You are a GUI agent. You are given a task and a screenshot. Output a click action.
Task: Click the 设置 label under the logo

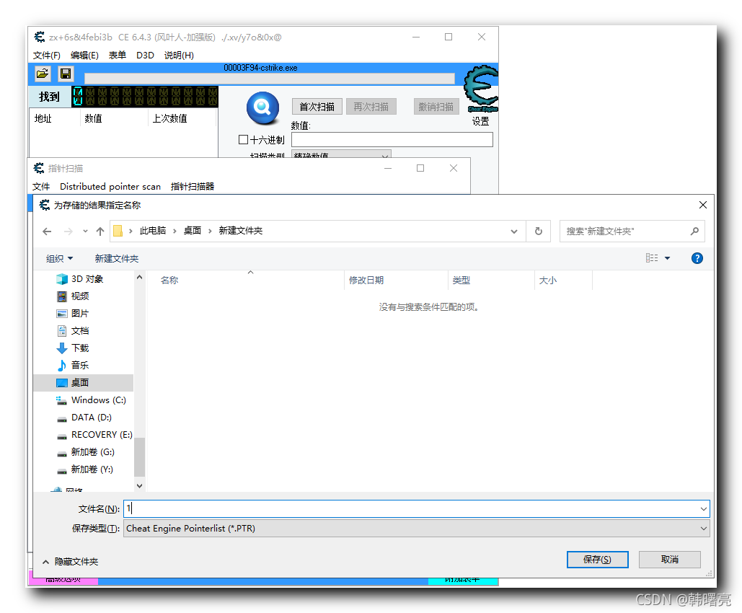tap(481, 122)
